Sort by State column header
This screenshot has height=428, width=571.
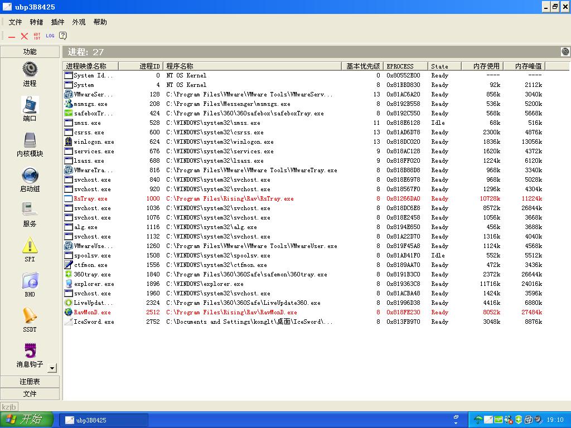tap(444, 66)
